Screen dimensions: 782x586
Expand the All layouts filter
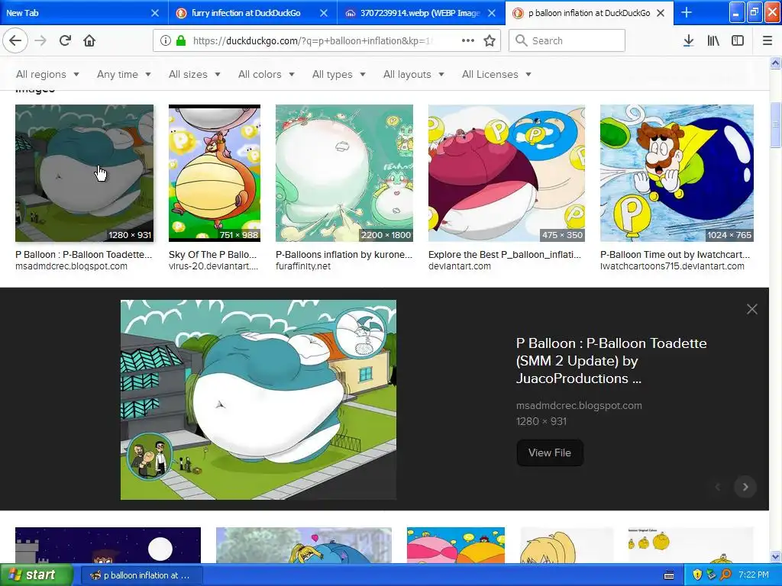pos(413,74)
